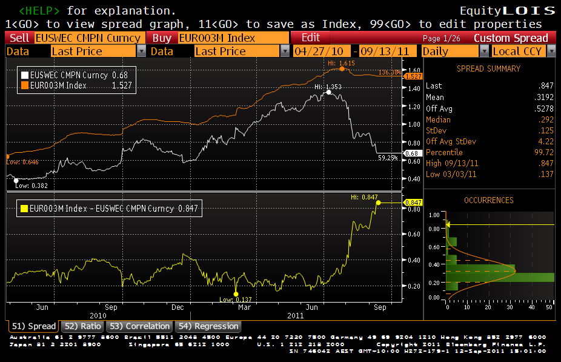Click the Custom Spread title
561x362 pixels.
[511, 38]
